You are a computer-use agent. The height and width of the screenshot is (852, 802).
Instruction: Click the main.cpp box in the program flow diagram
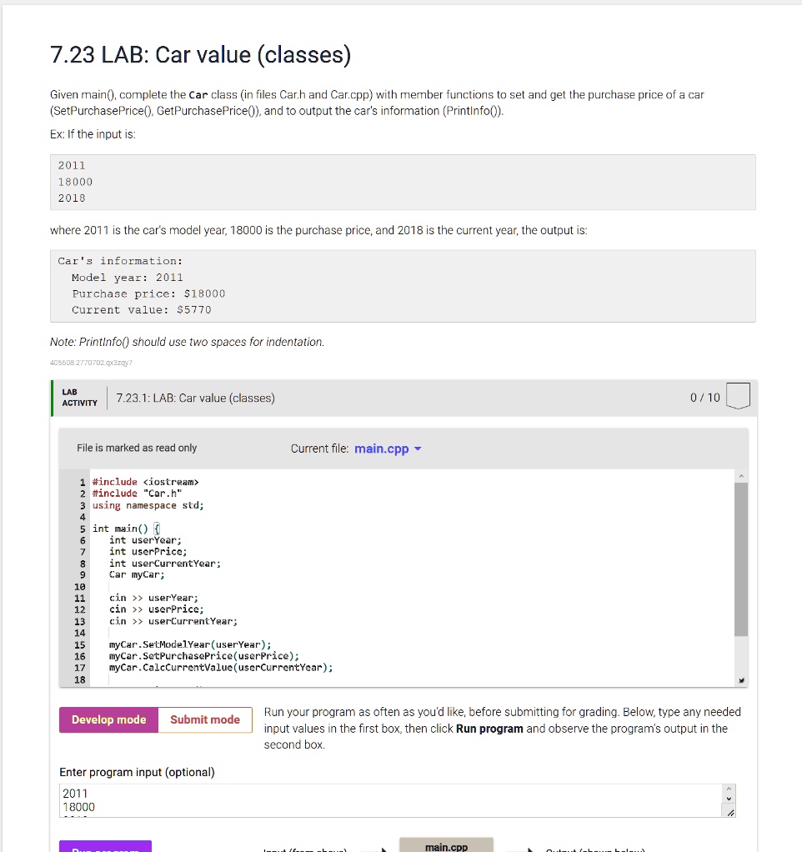click(447, 845)
